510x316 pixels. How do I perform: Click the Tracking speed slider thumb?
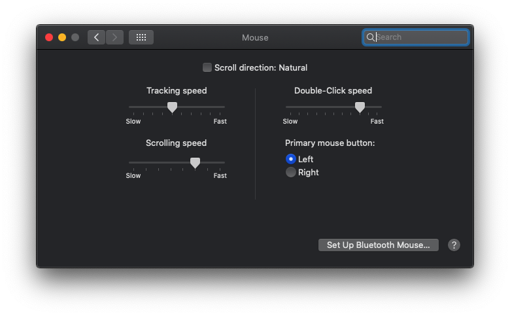pyautogui.click(x=172, y=107)
